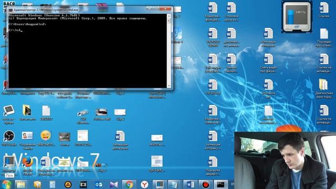Open the cmd window system menu icon
The height and width of the screenshot is (189, 336).
(10, 10)
